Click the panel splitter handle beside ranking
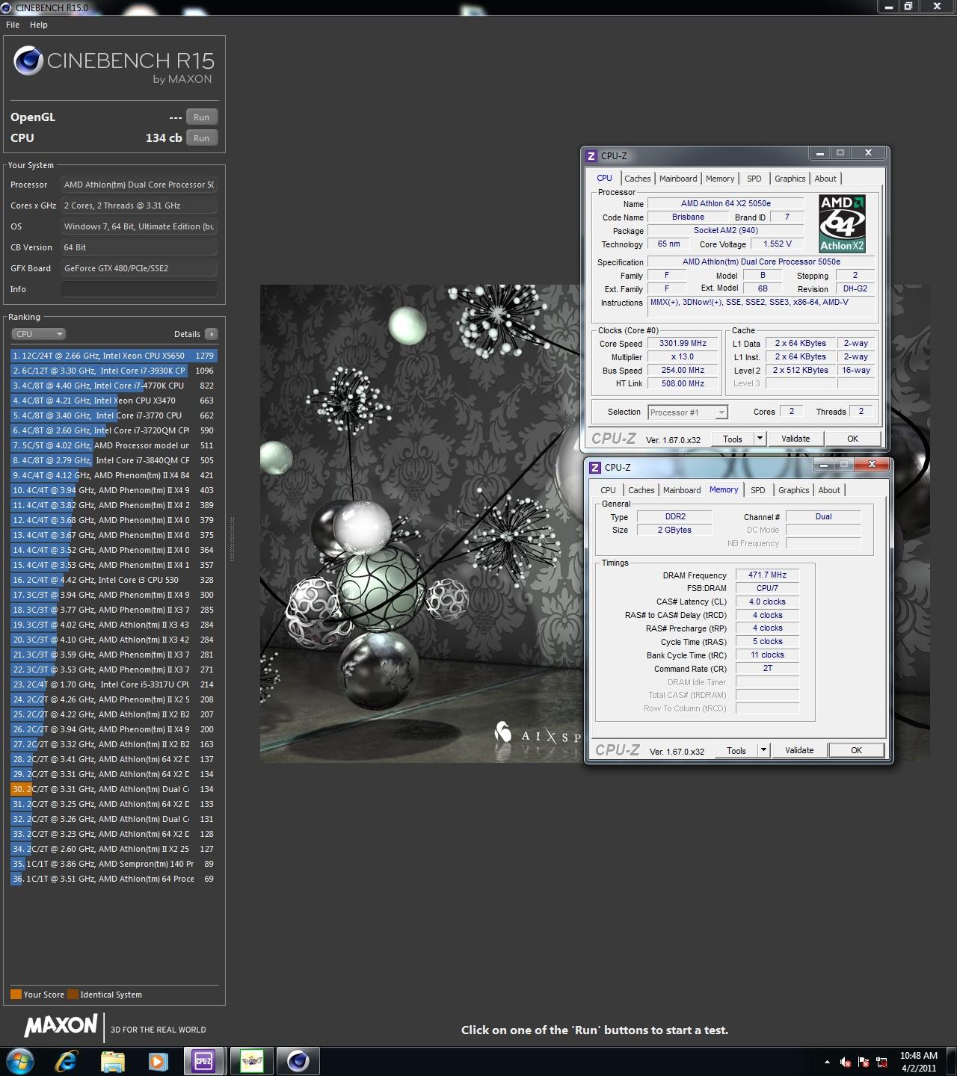957x1076 pixels. tap(231, 538)
